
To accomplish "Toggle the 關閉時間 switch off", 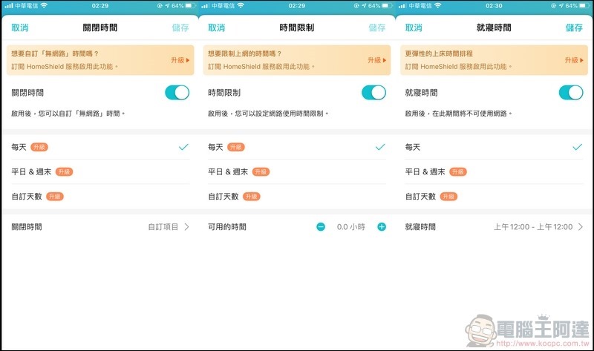I will [x=177, y=93].
